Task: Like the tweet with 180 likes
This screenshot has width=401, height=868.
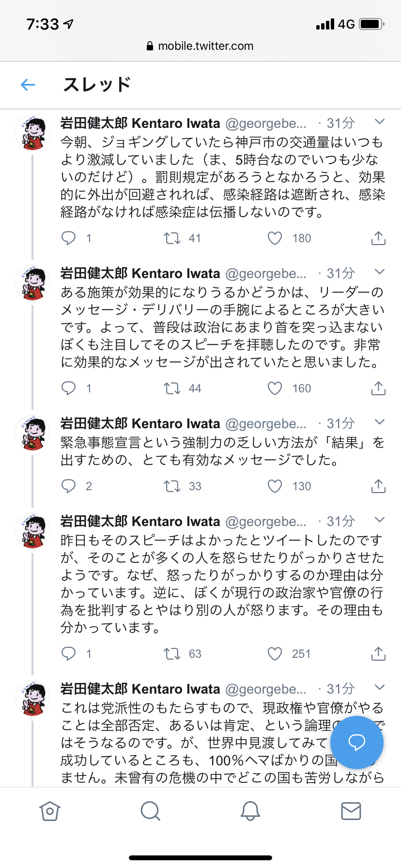Action: click(x=275, y=238)
